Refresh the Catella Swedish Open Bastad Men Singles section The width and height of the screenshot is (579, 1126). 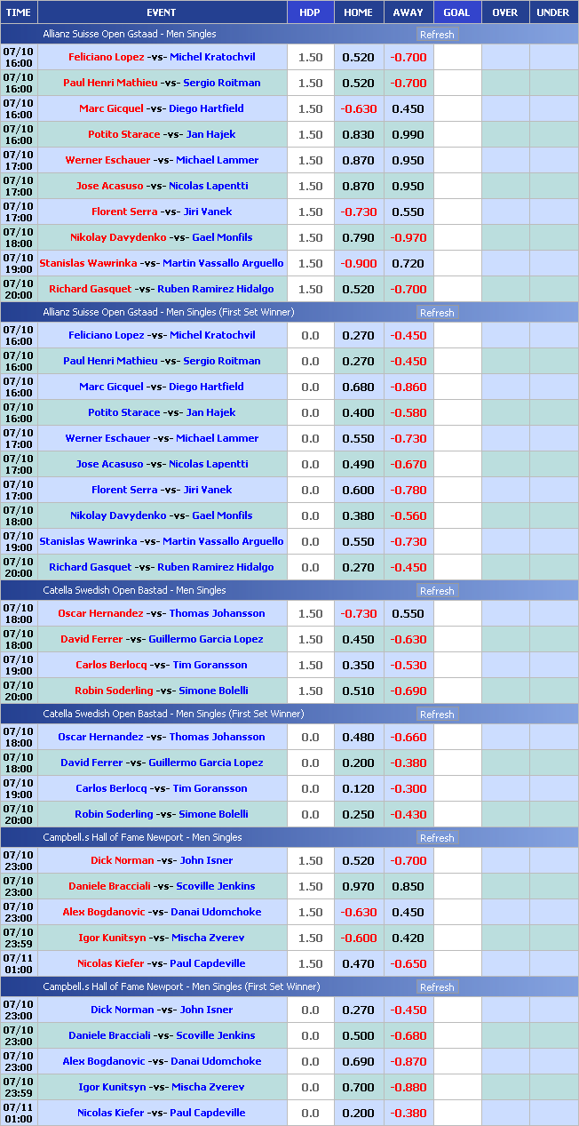tap(436, 591)
